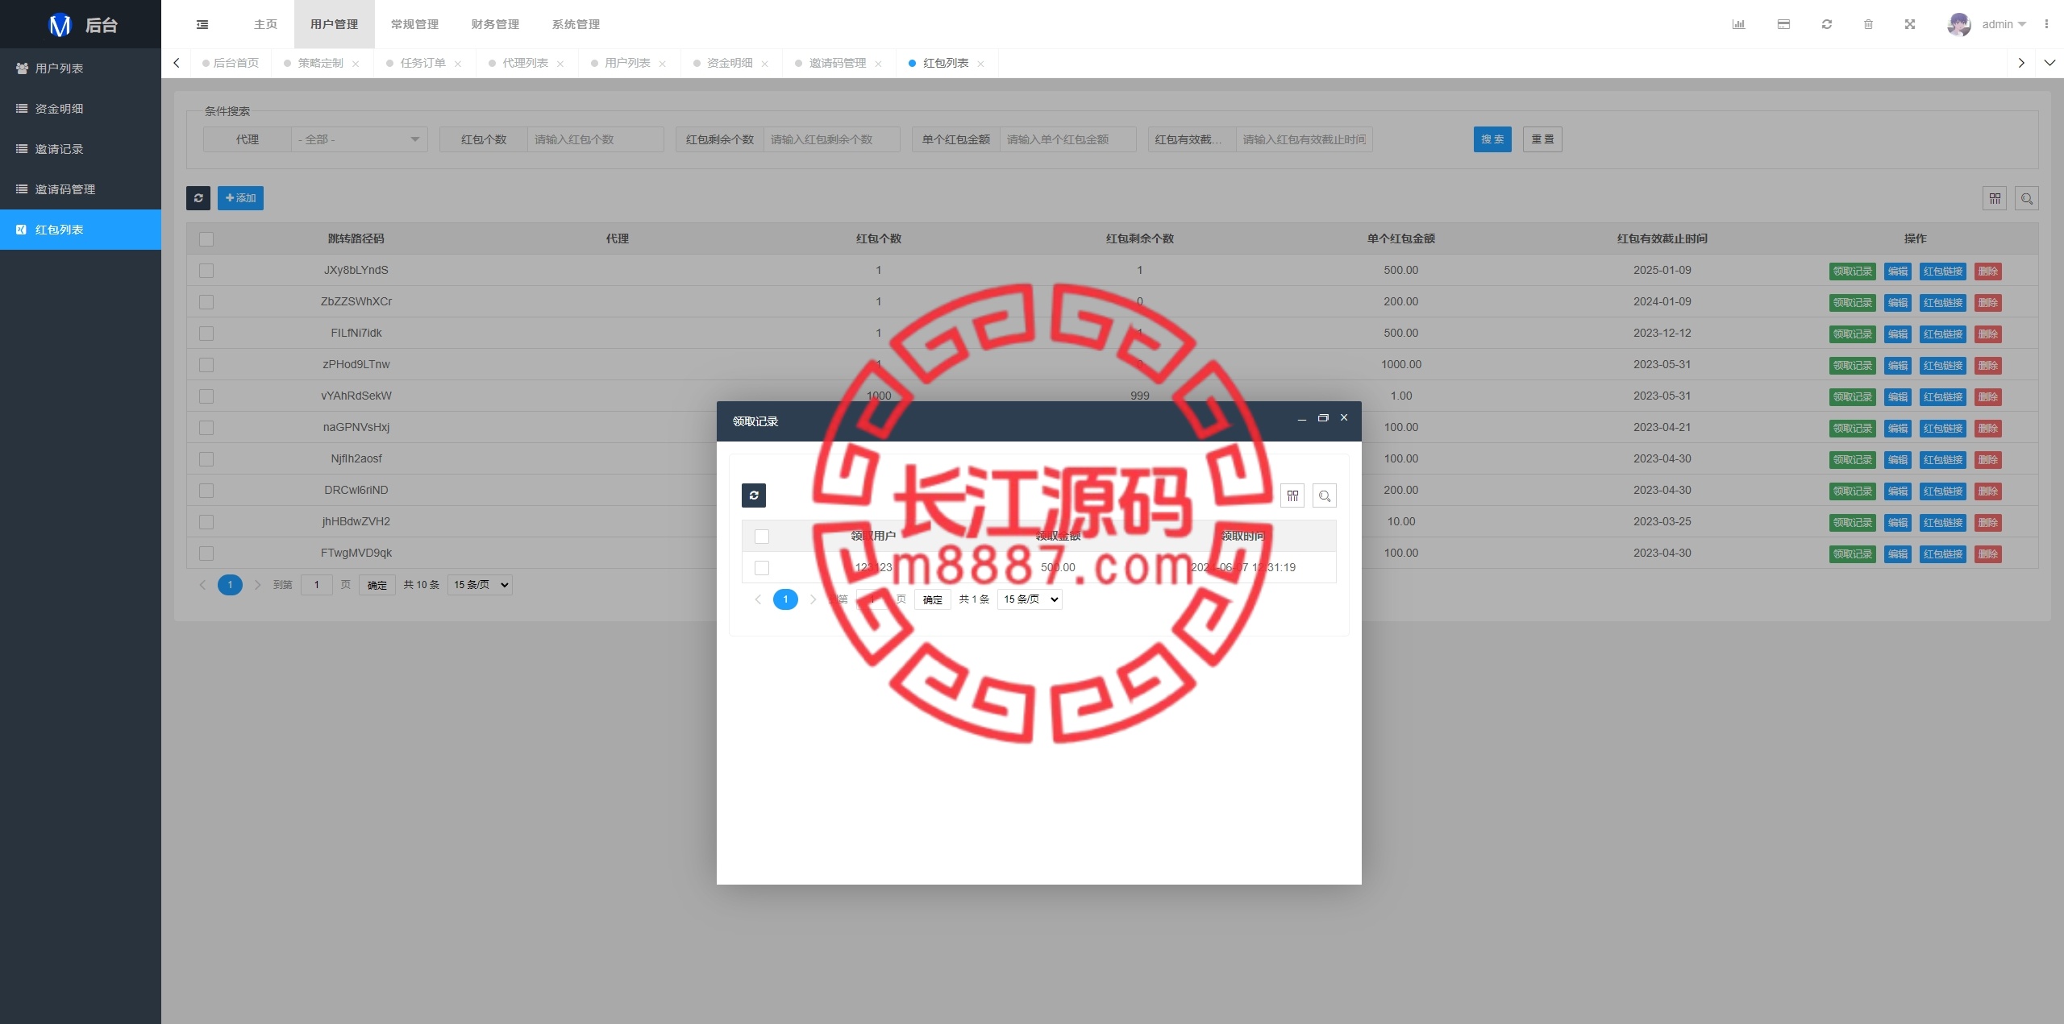
Task: Check the row JXy8bLYndS
Action: click(x=206, y=271)
